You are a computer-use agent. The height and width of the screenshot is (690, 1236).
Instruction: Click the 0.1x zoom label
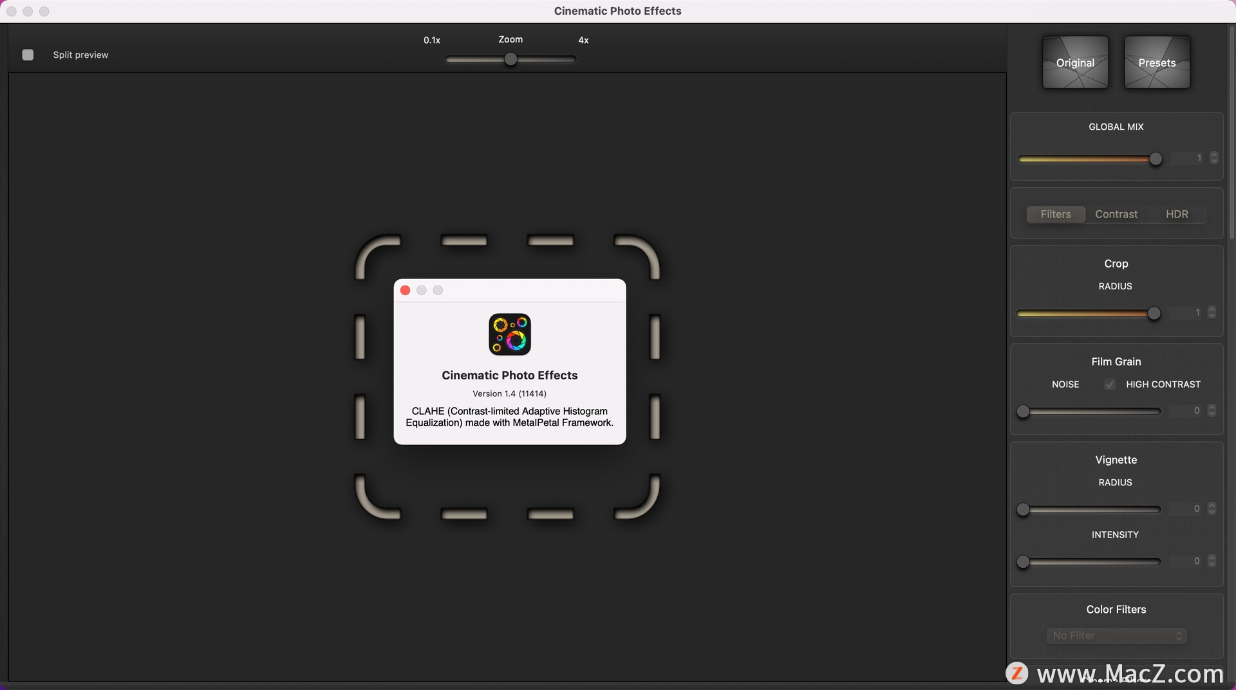pyautogui.click(x=432, y=40)
